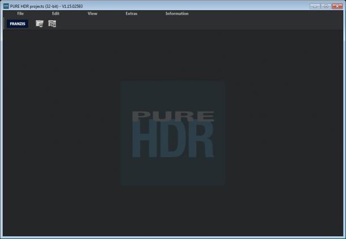Viewport: 346px width, 239px height.
Task: Open the View menu
Action: [93, 14]
